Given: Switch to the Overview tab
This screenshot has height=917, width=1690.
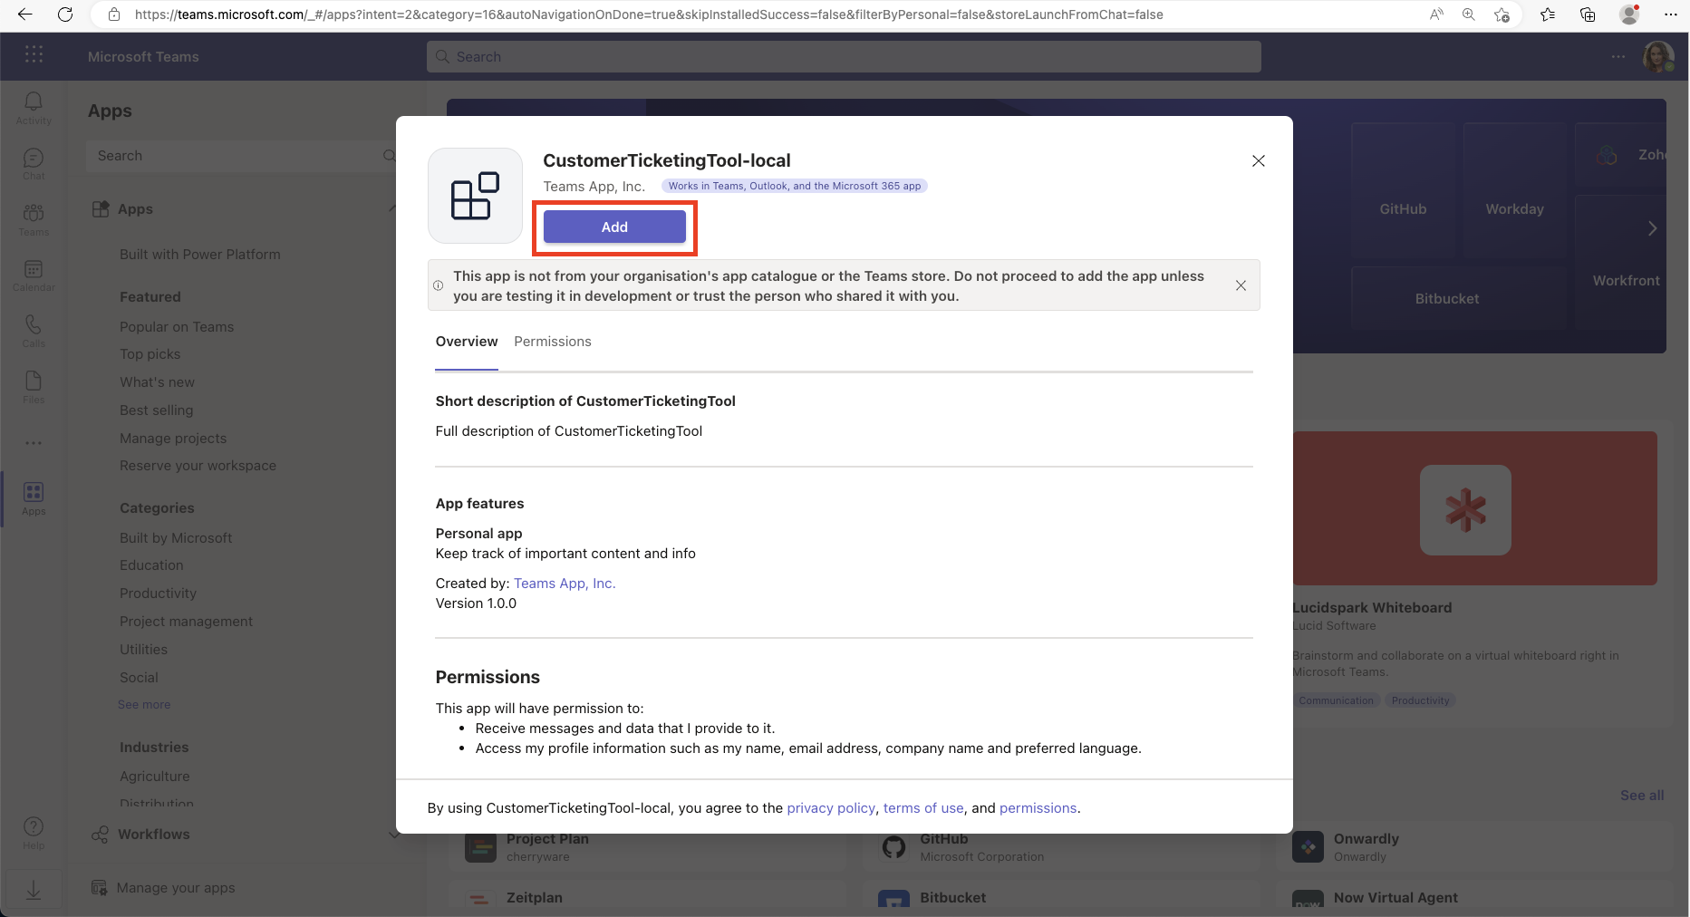Looking at the screenshot, I should pyautogui.click(x=467, y=342).
